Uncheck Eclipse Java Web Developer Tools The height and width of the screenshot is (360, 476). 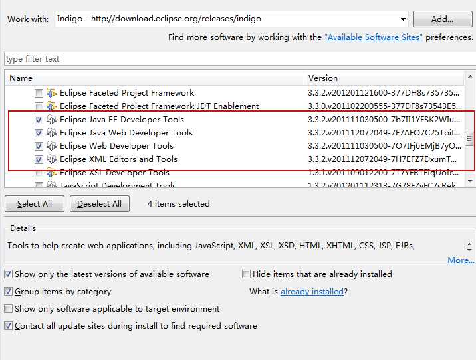pos(39,133)
